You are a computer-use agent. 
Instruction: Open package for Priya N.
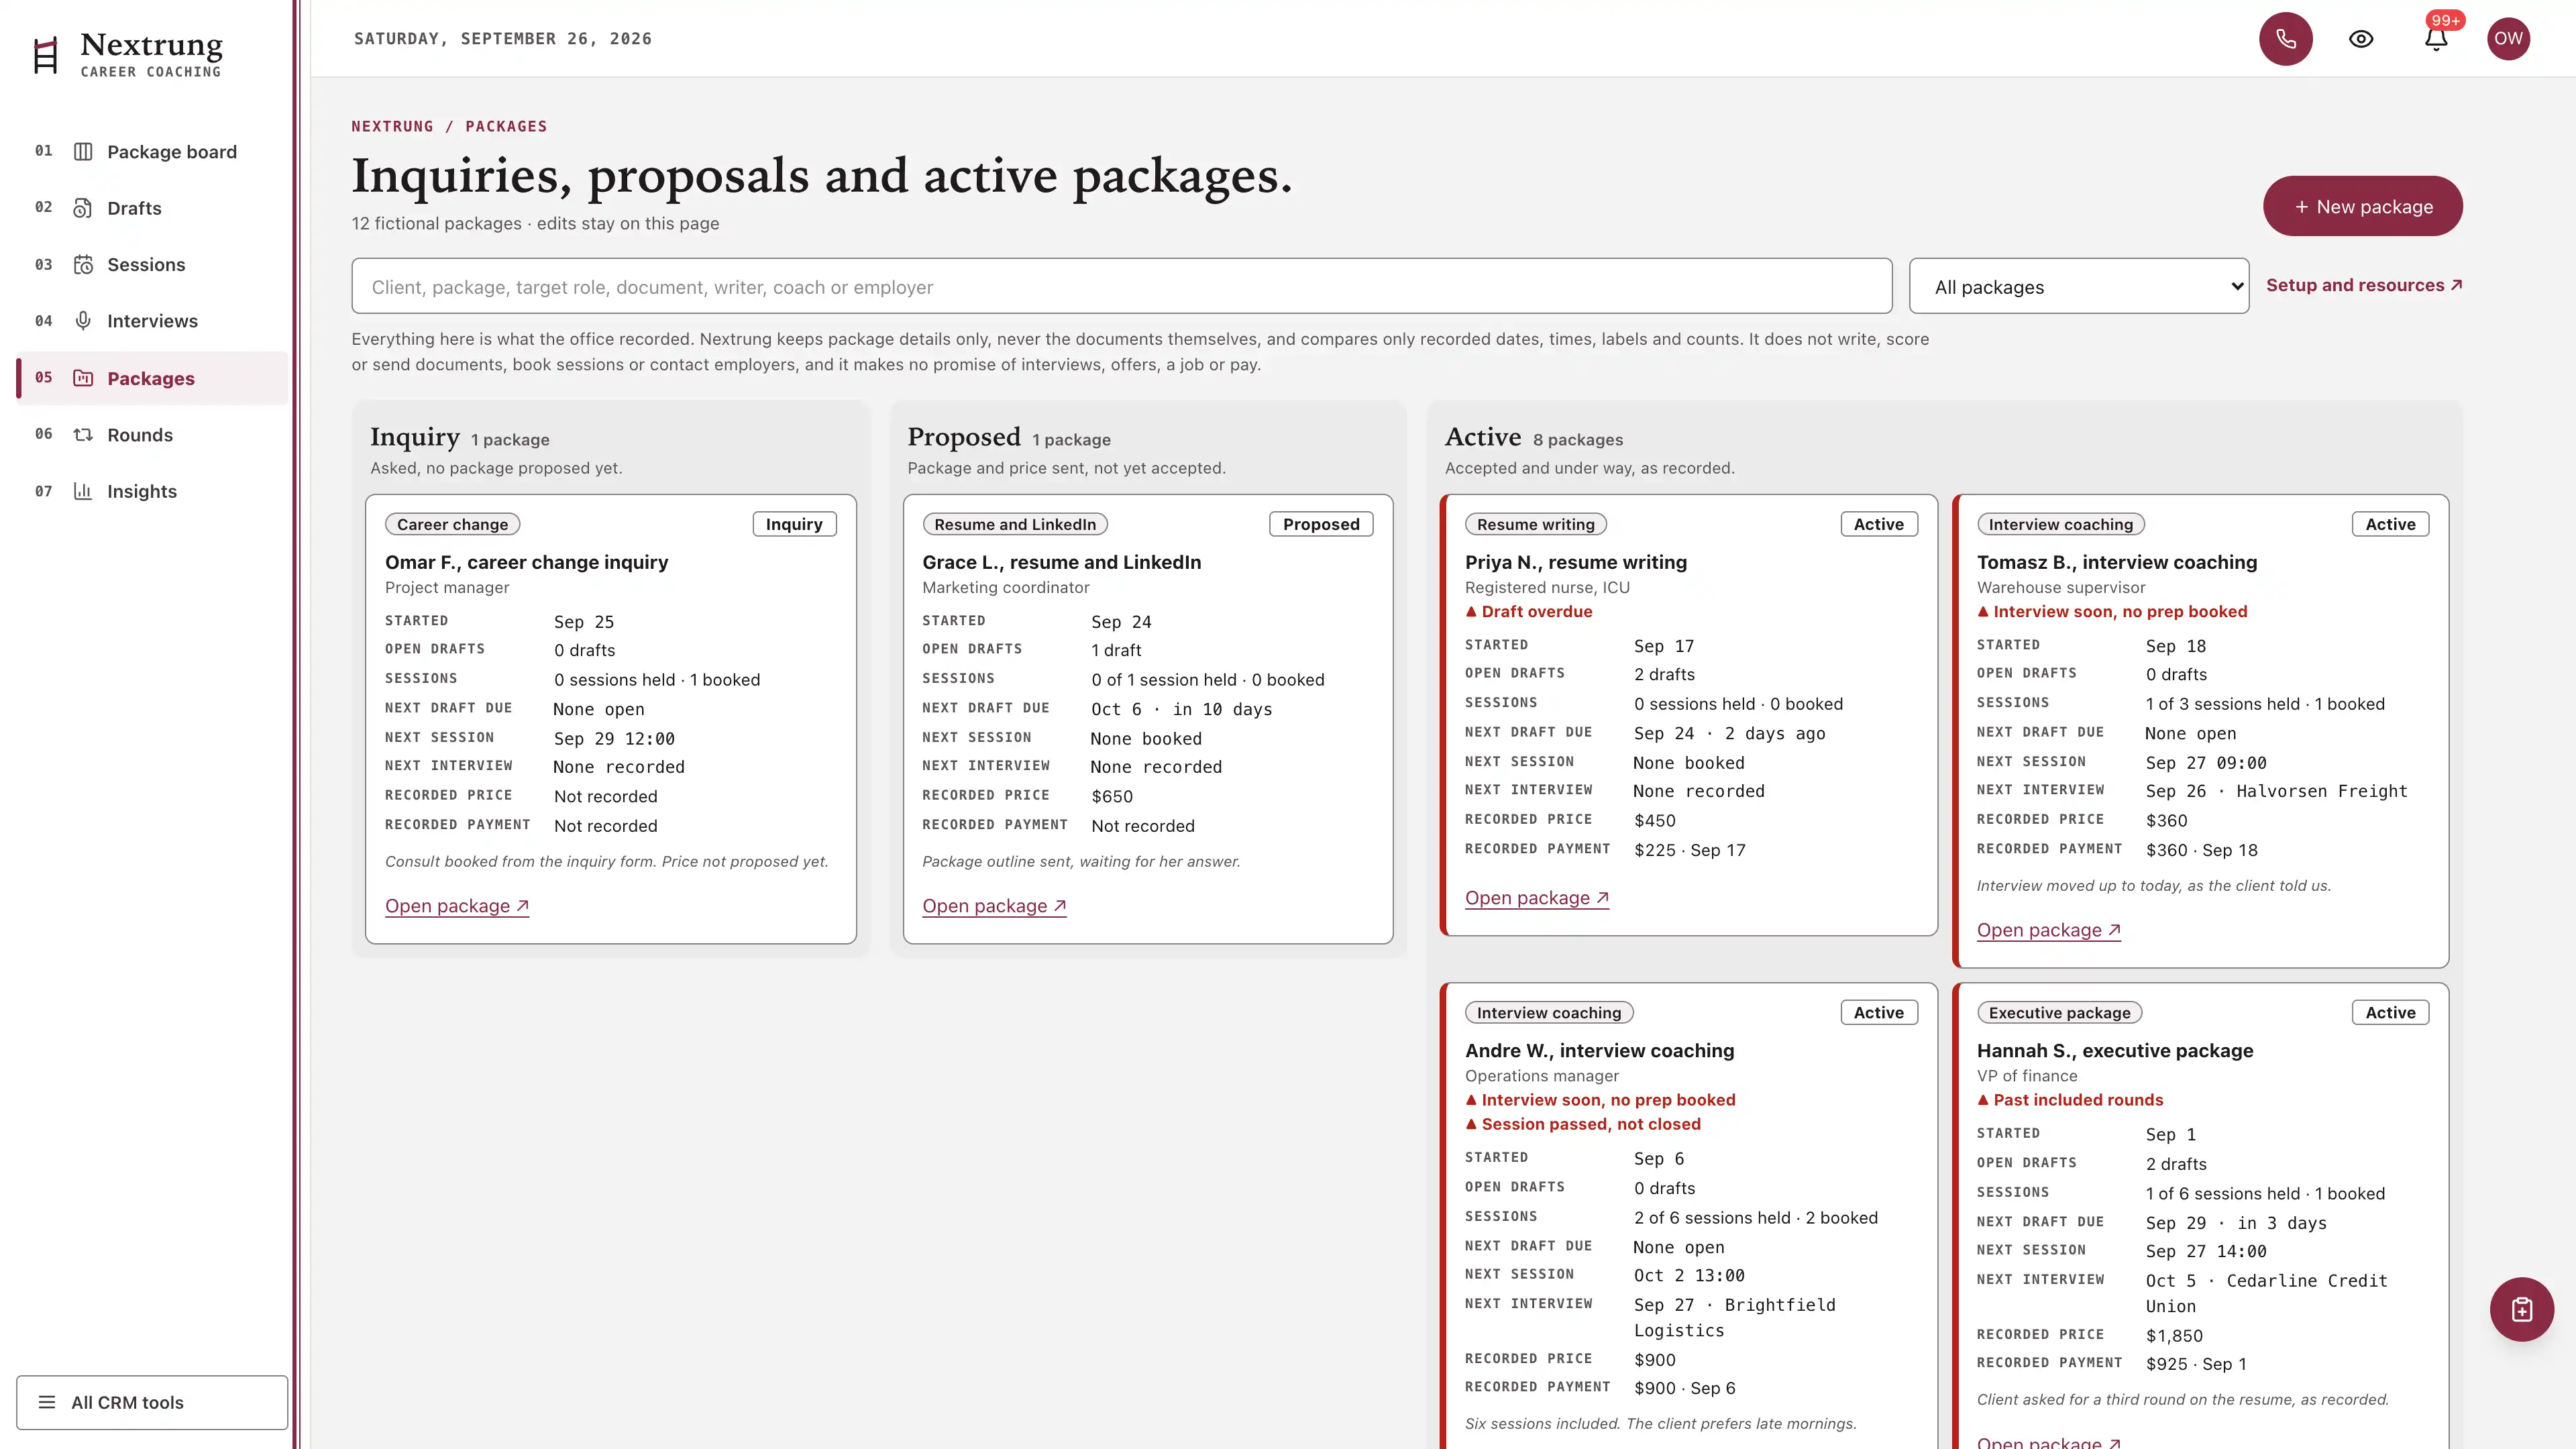1536,898
